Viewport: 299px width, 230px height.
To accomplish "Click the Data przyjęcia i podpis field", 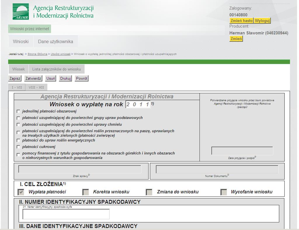I will 242,151.
